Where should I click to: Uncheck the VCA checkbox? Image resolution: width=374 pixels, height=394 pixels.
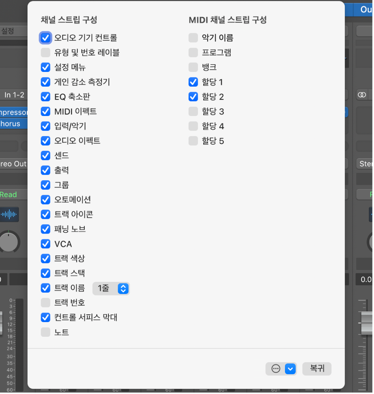(x=46, y=244)
